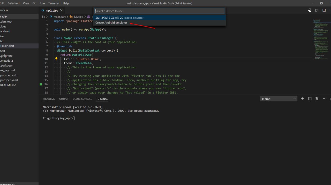331x185 pixels.
Task: Click 'class MyApp extends StatelessWidget' line
Action: [x=85, y=38]
